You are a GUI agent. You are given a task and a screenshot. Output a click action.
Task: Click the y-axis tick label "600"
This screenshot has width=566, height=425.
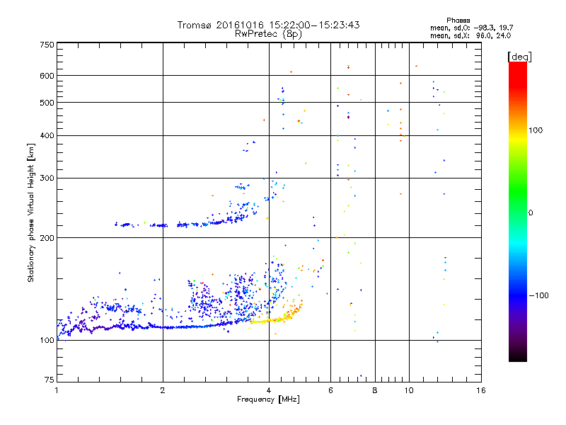(x=47, y=76)
